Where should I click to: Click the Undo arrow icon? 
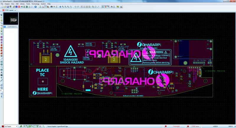coord(76,7)
